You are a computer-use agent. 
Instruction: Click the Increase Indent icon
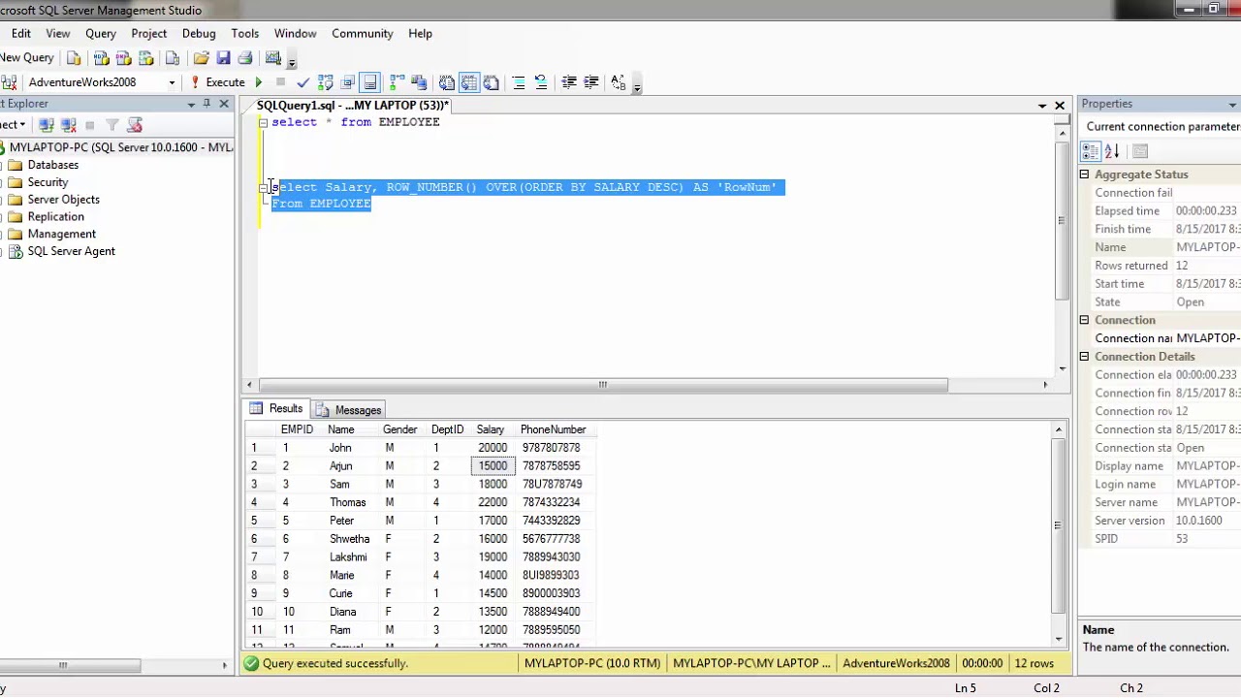pos(590,82)
